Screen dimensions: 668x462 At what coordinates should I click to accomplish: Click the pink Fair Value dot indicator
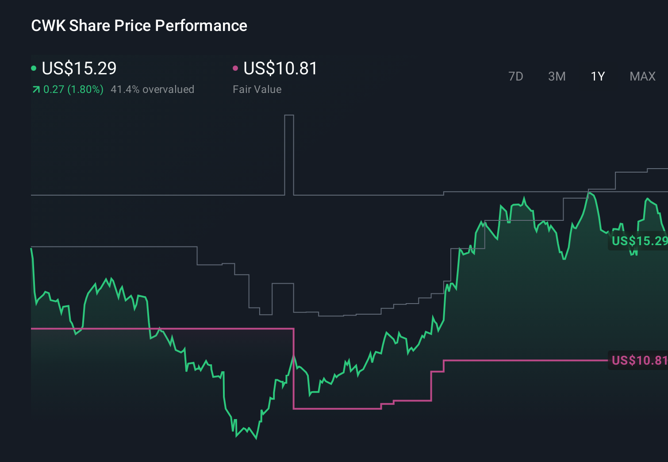[x=236, y=68]
